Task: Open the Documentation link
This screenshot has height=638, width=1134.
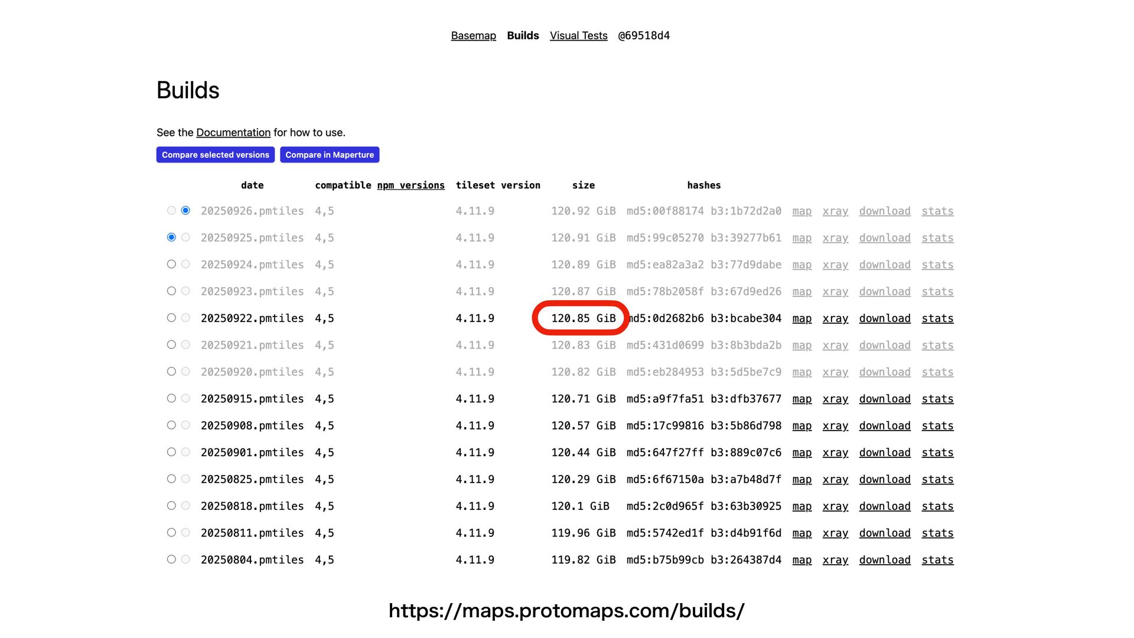Action: click(233, 132)
